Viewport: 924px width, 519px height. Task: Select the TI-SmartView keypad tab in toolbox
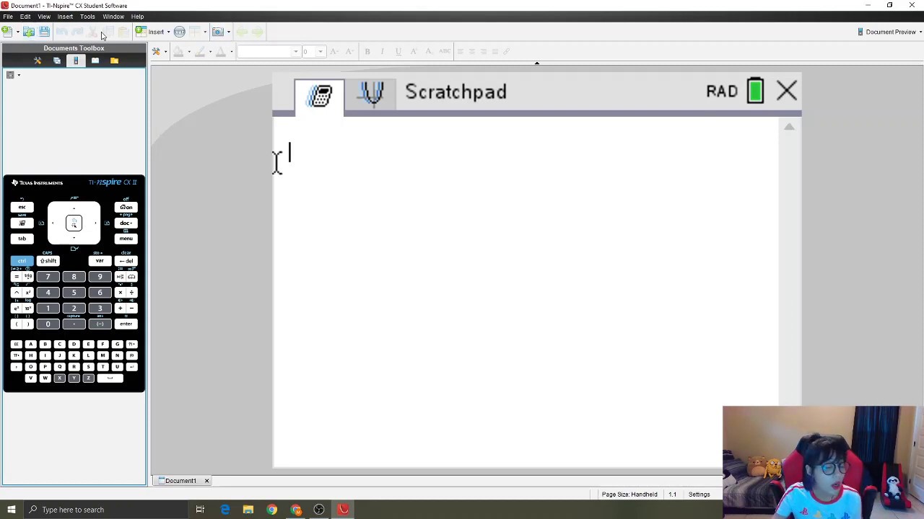[76, 61]
